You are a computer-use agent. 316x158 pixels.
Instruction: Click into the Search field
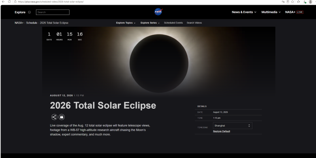pyautogui.click(x=53, y=12)
